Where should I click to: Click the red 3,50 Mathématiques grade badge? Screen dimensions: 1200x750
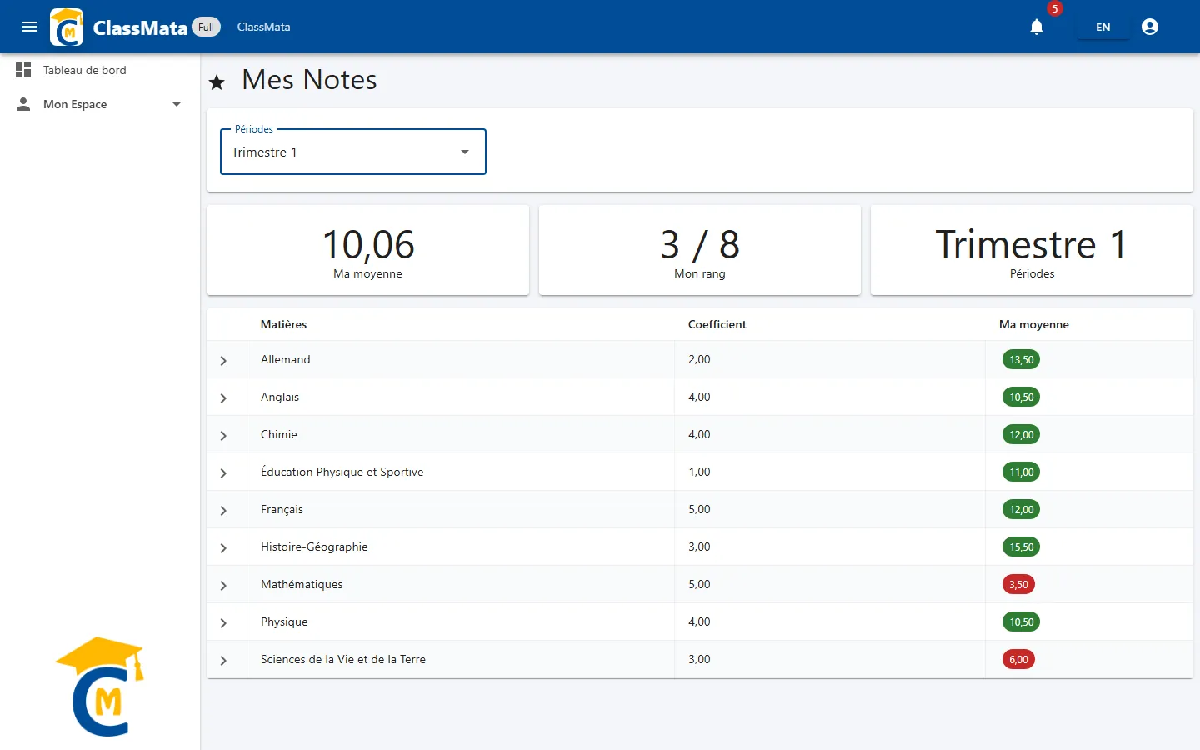[1018, 585]
